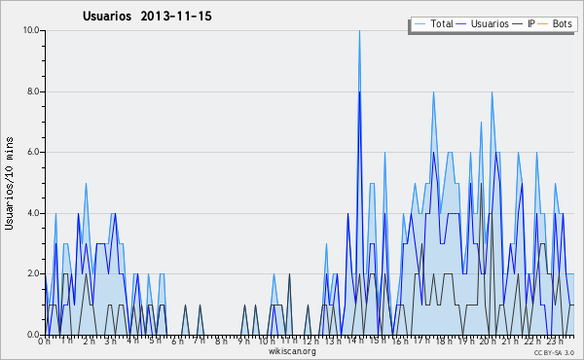Click the '2 h' x-axis label
584x360 pixels.
[x=89, y=342]
